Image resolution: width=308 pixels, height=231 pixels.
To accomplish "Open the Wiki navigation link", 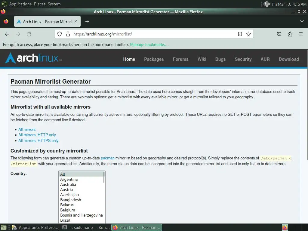I will [x=202, y=59].
